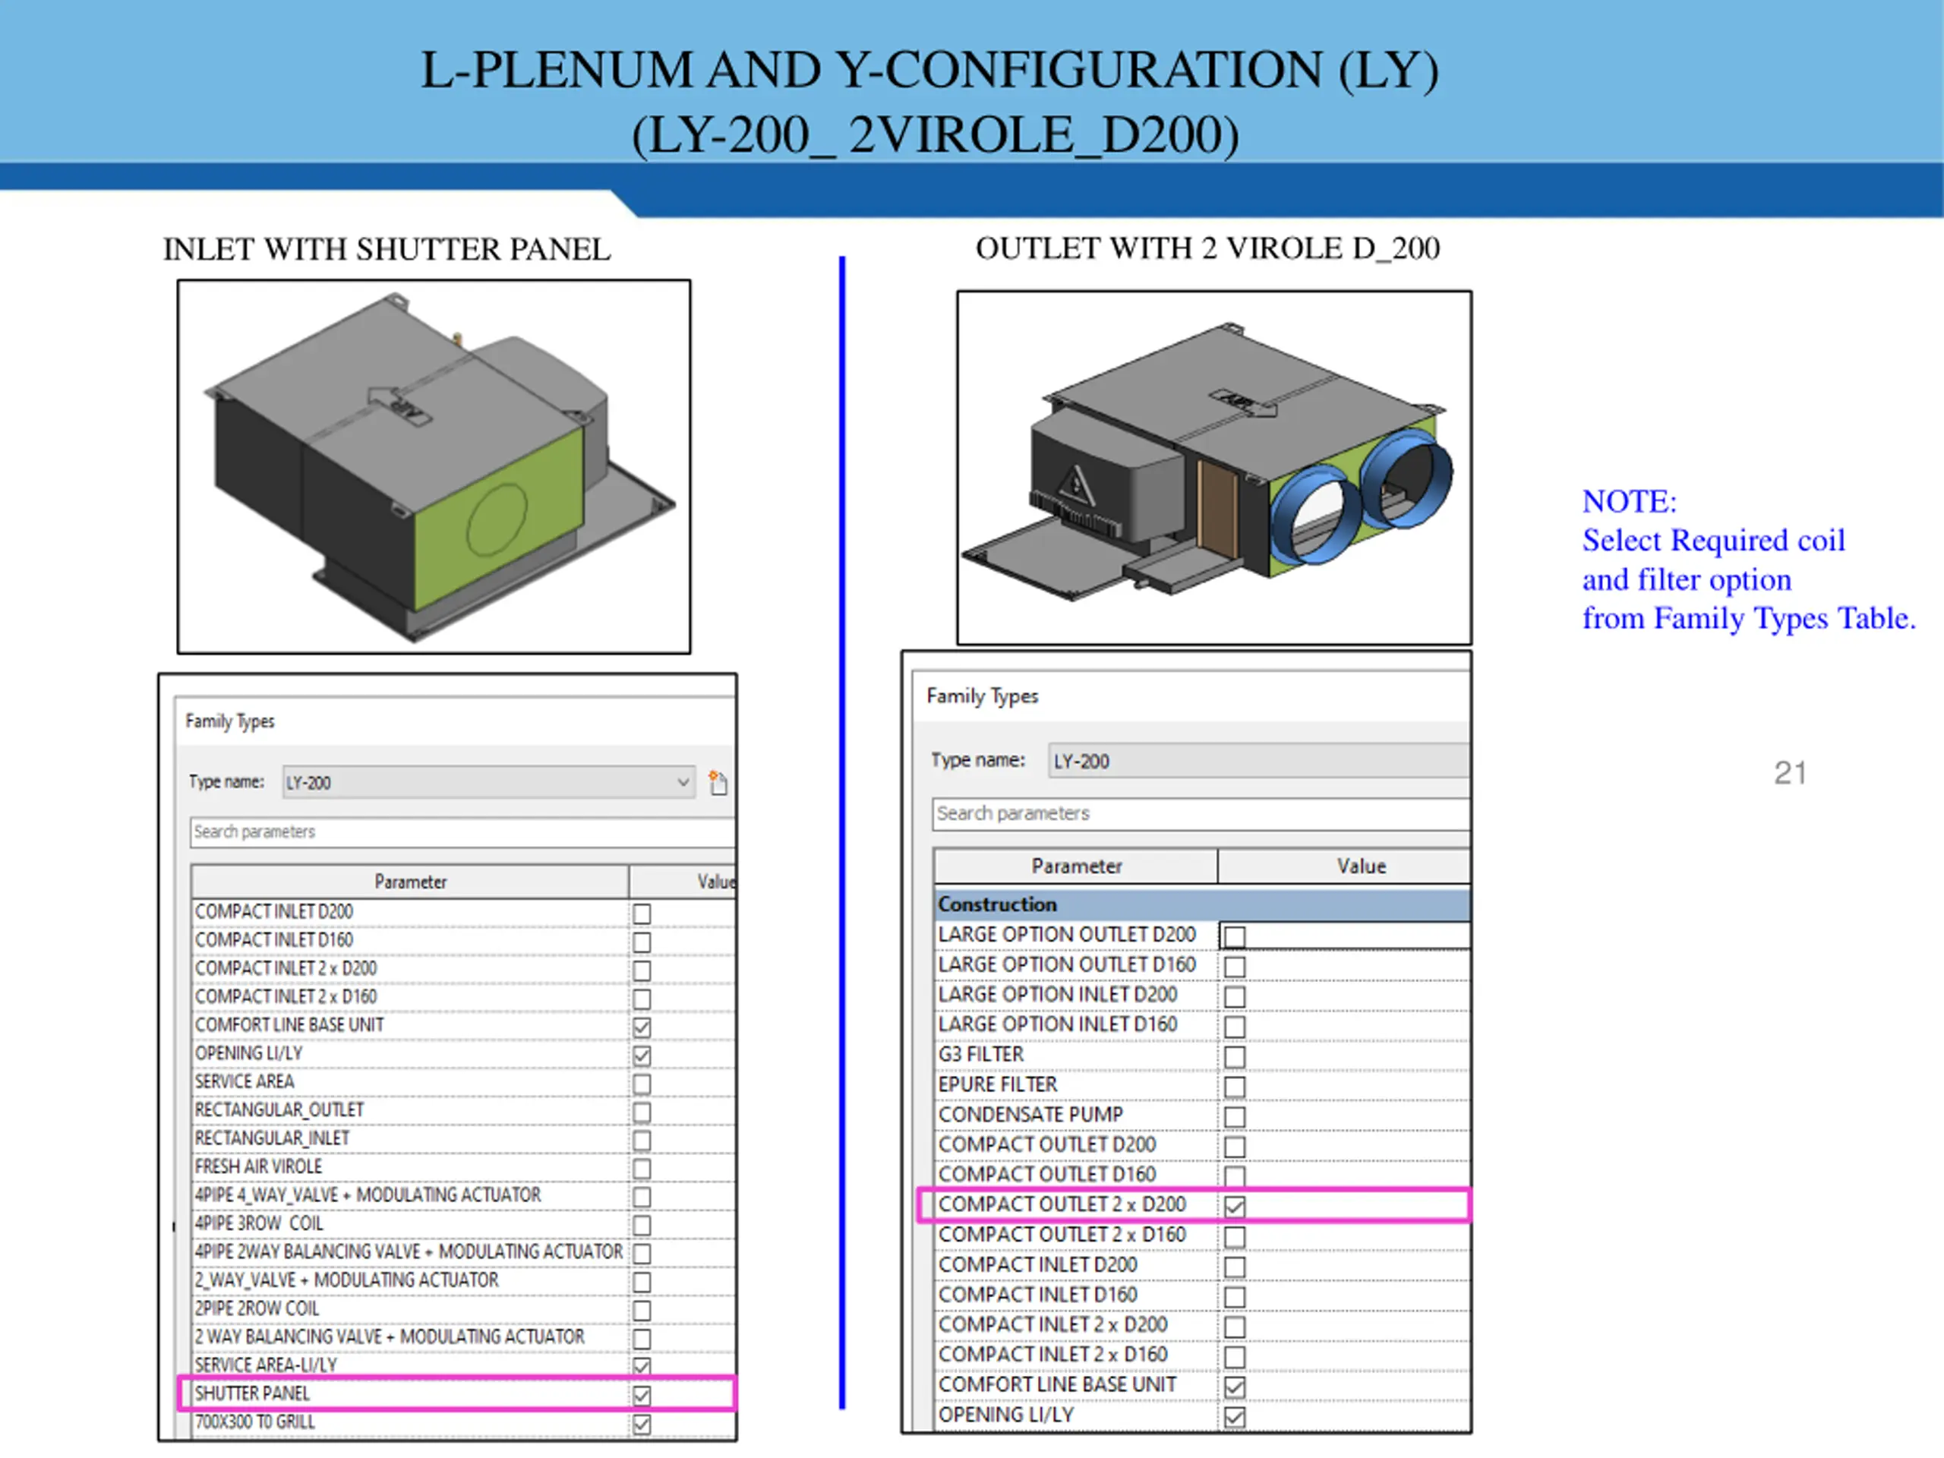Tick CONDENSATE PUMP checkbox

coord(1235,1116)
